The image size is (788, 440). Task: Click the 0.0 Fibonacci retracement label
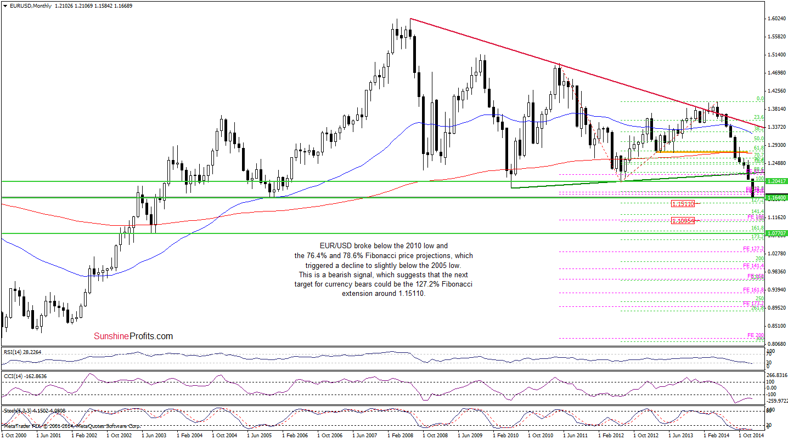point(760,99)
